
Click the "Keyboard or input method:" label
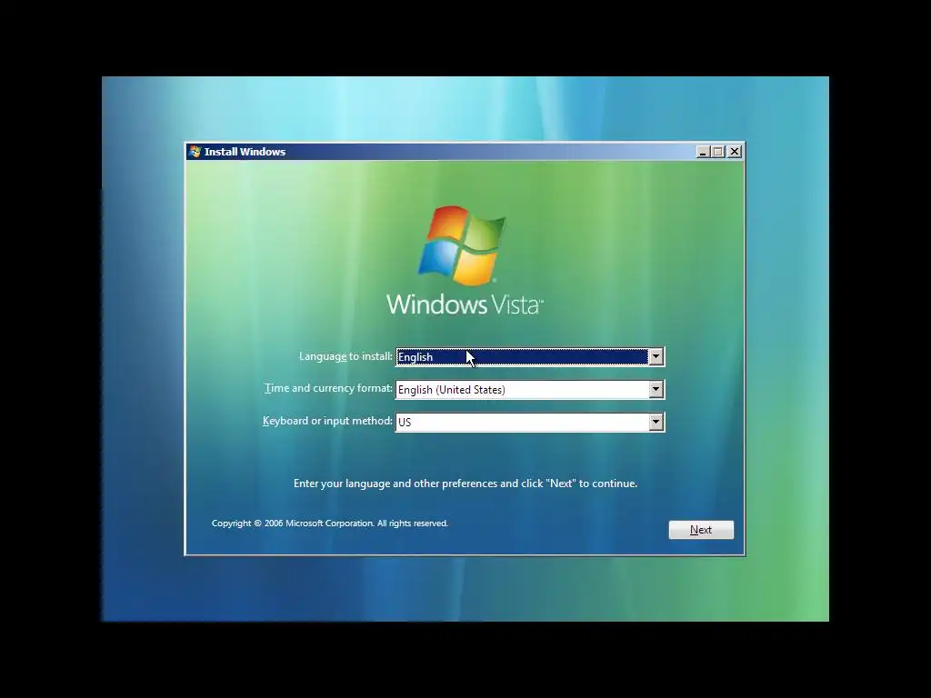point(327,421)
